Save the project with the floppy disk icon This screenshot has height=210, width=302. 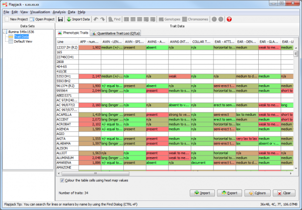[x=60, y=19]
